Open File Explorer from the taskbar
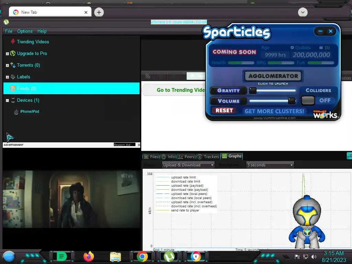This screenshot has height=264, width=352. click(115, 256)
